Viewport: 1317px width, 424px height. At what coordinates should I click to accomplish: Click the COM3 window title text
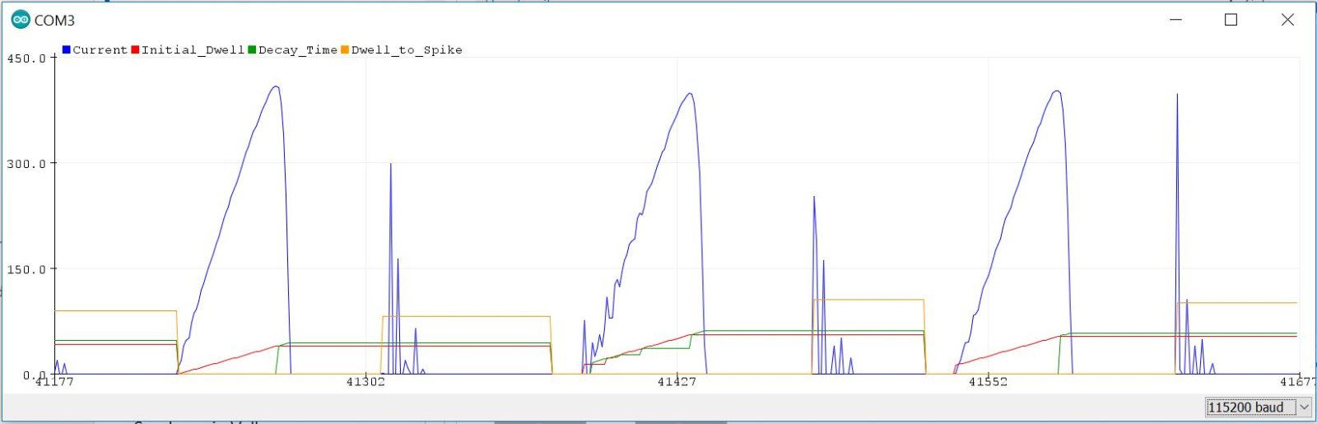click(54, 21)
